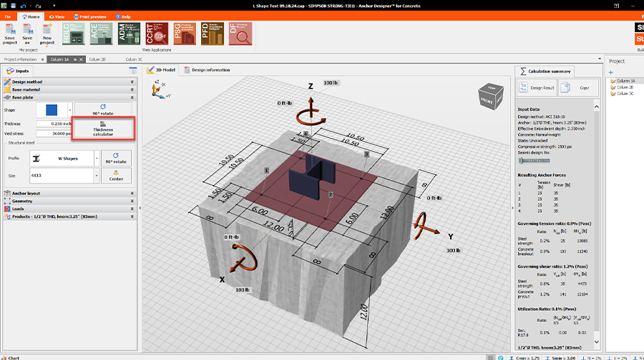The width and height of the screenshot is (644, 360).
Task: Copy the calculation summary
Action: (x=578, y=88)
